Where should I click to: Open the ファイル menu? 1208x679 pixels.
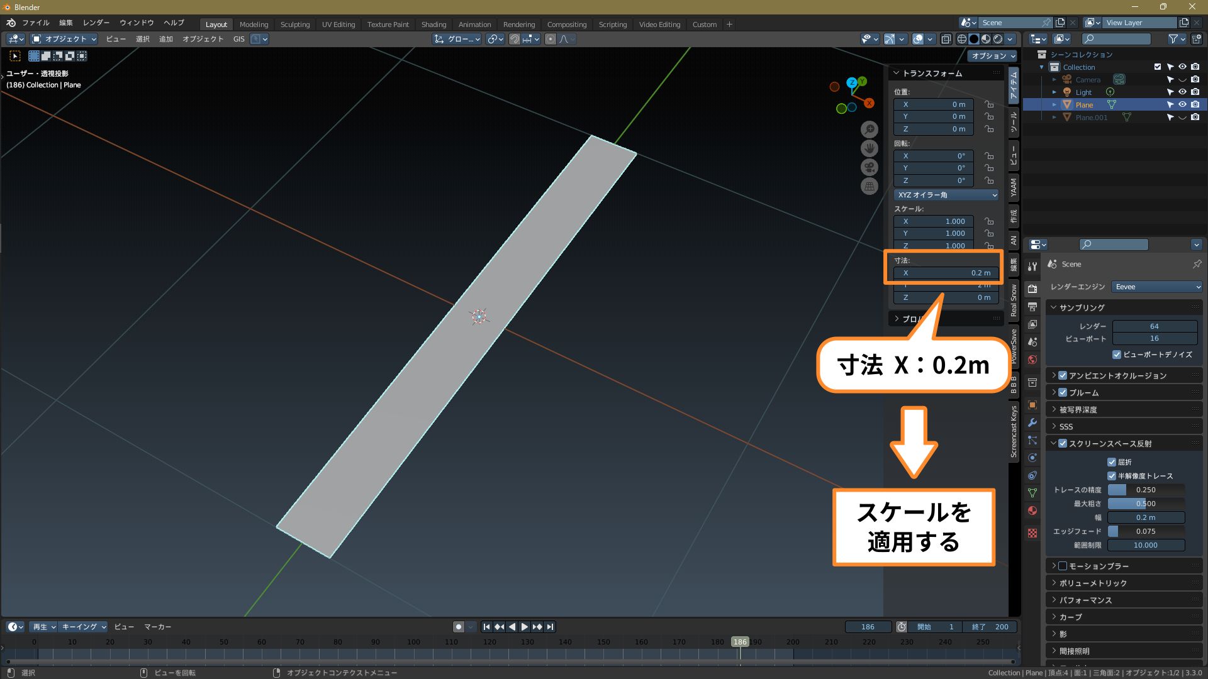coord(35,23)
